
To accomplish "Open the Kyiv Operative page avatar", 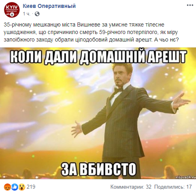I will (x=12, y=10).
